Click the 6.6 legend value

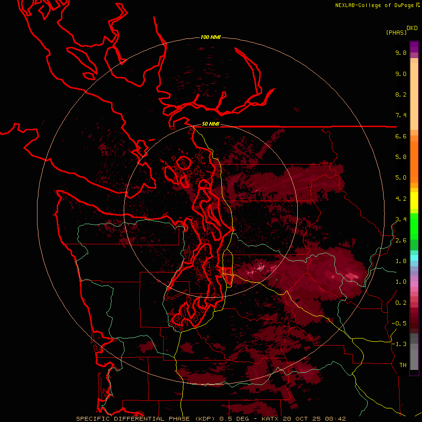click(401, 136)
